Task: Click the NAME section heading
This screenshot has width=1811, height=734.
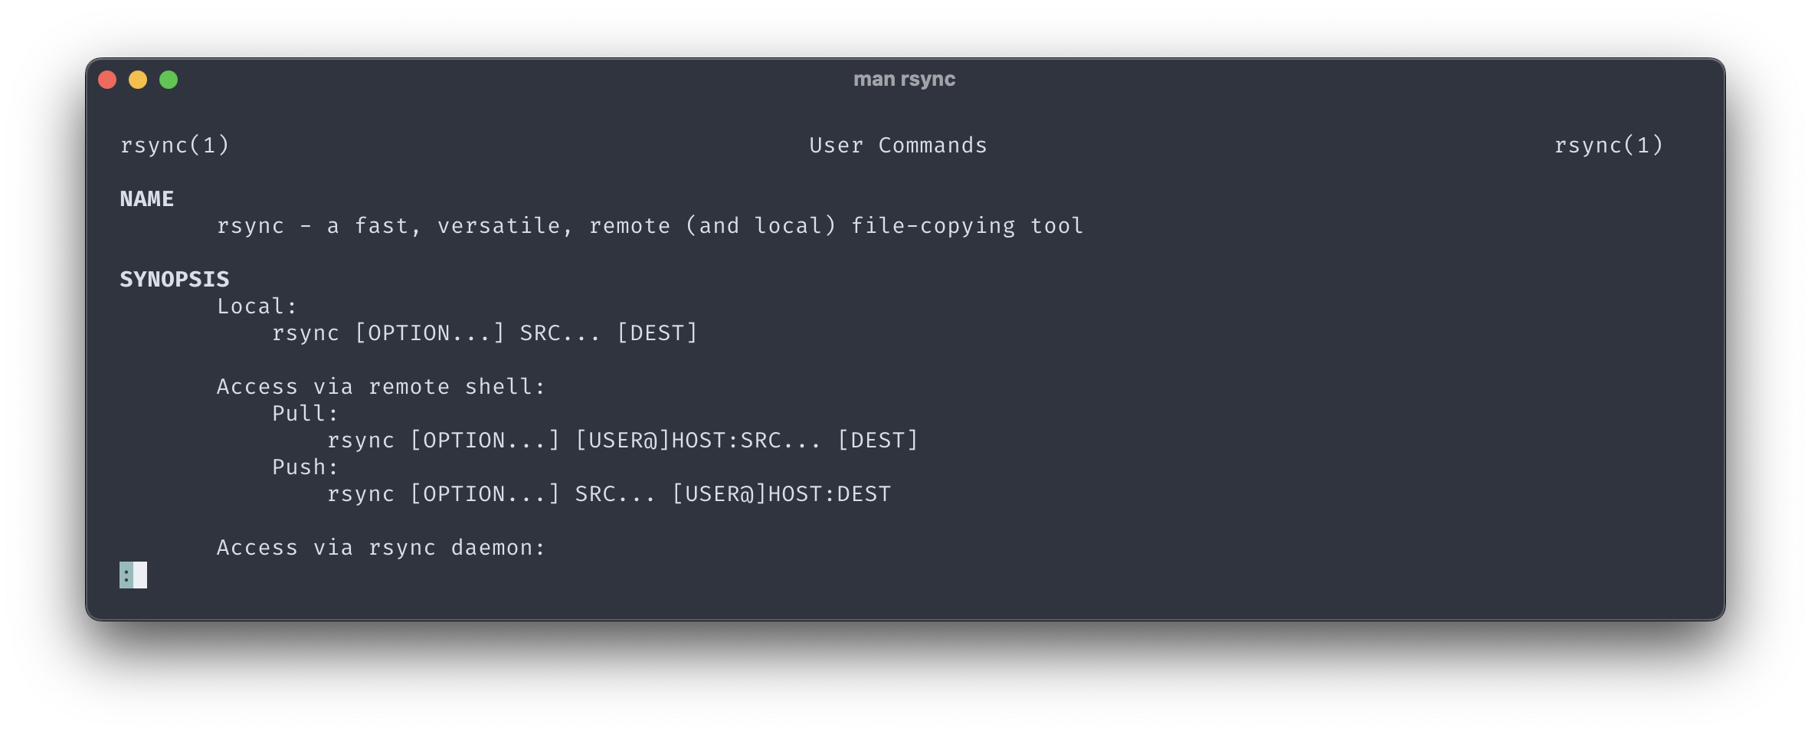Action: pyautogui.click(x=147, y=199)
